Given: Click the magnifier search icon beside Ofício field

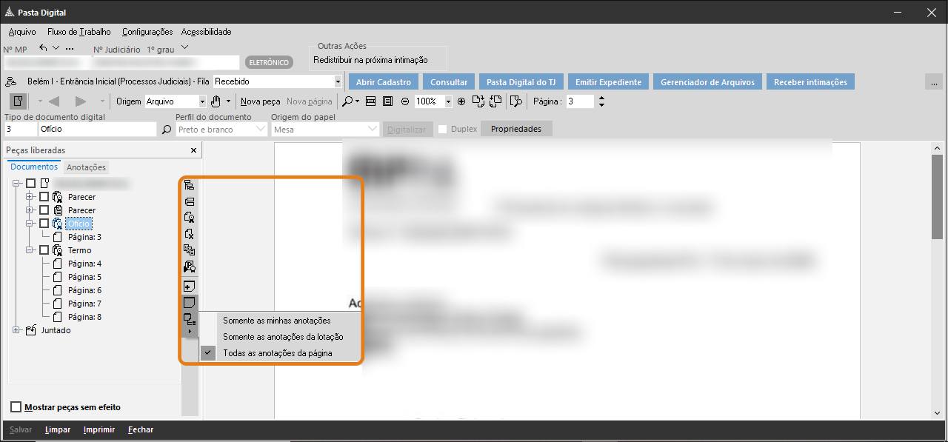Looking at the screenshot, I should coord(167,130).
